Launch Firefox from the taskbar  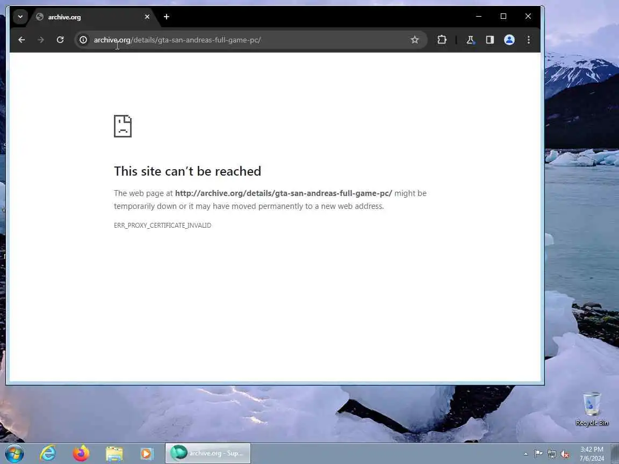[81, 453]
